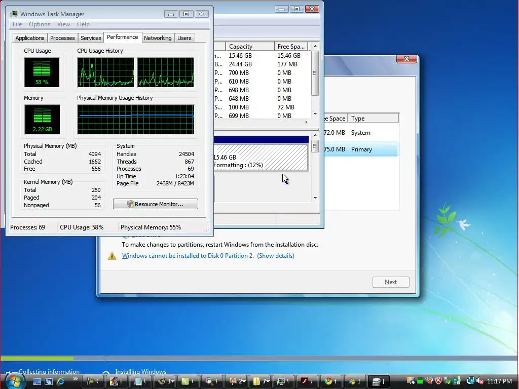Switch to the Google Chrome taskbar button
The image size is (519, 389).
coord(331,381)
